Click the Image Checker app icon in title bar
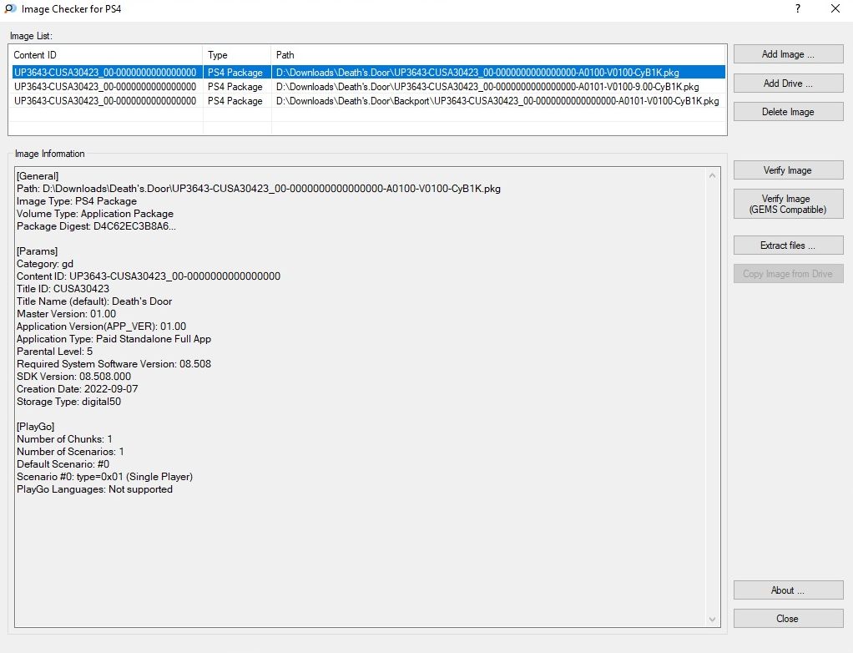The height and width of the screenshot is (653, 853). pyautogui.click(x=10, y=8)
